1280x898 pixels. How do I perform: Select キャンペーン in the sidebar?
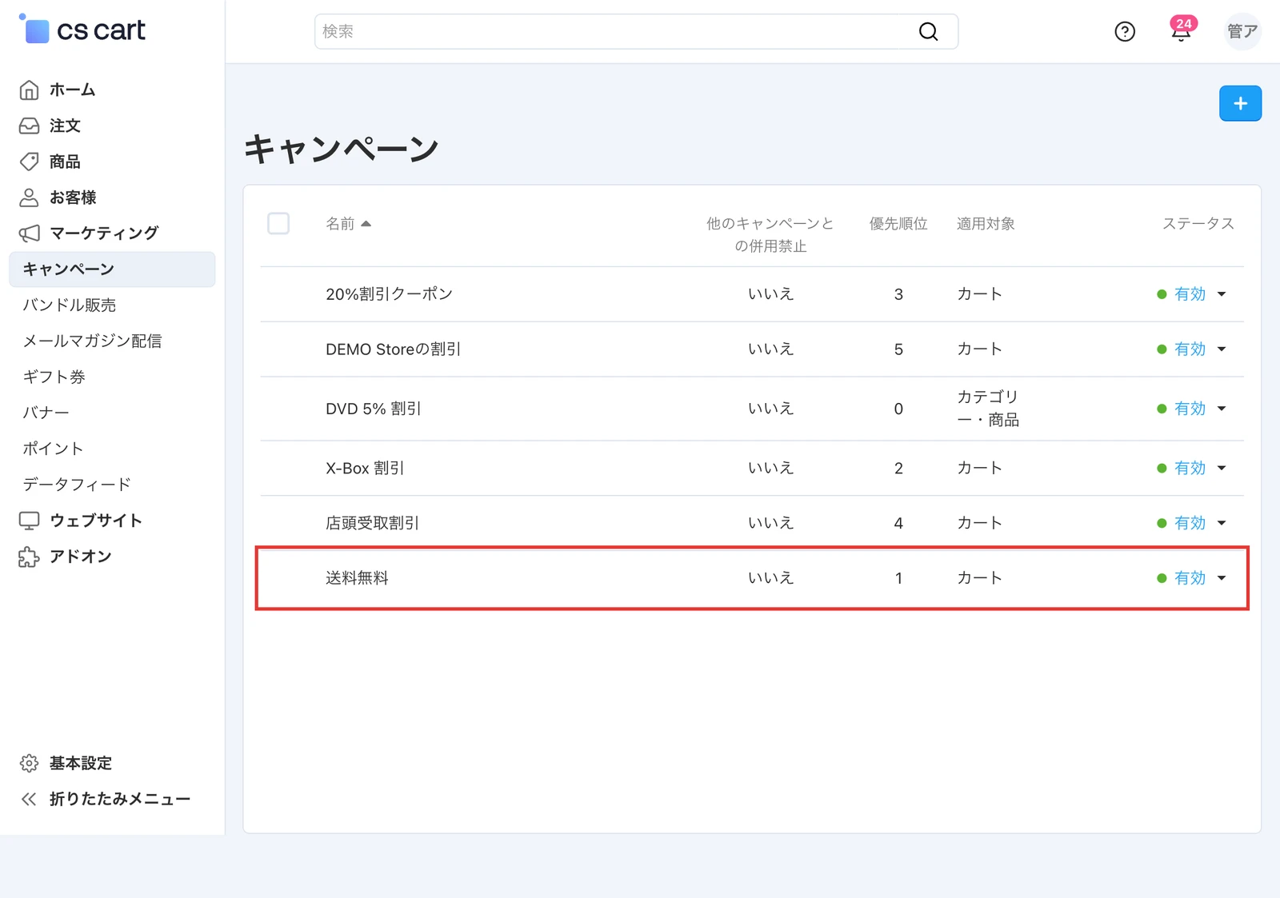click(112, 269)
